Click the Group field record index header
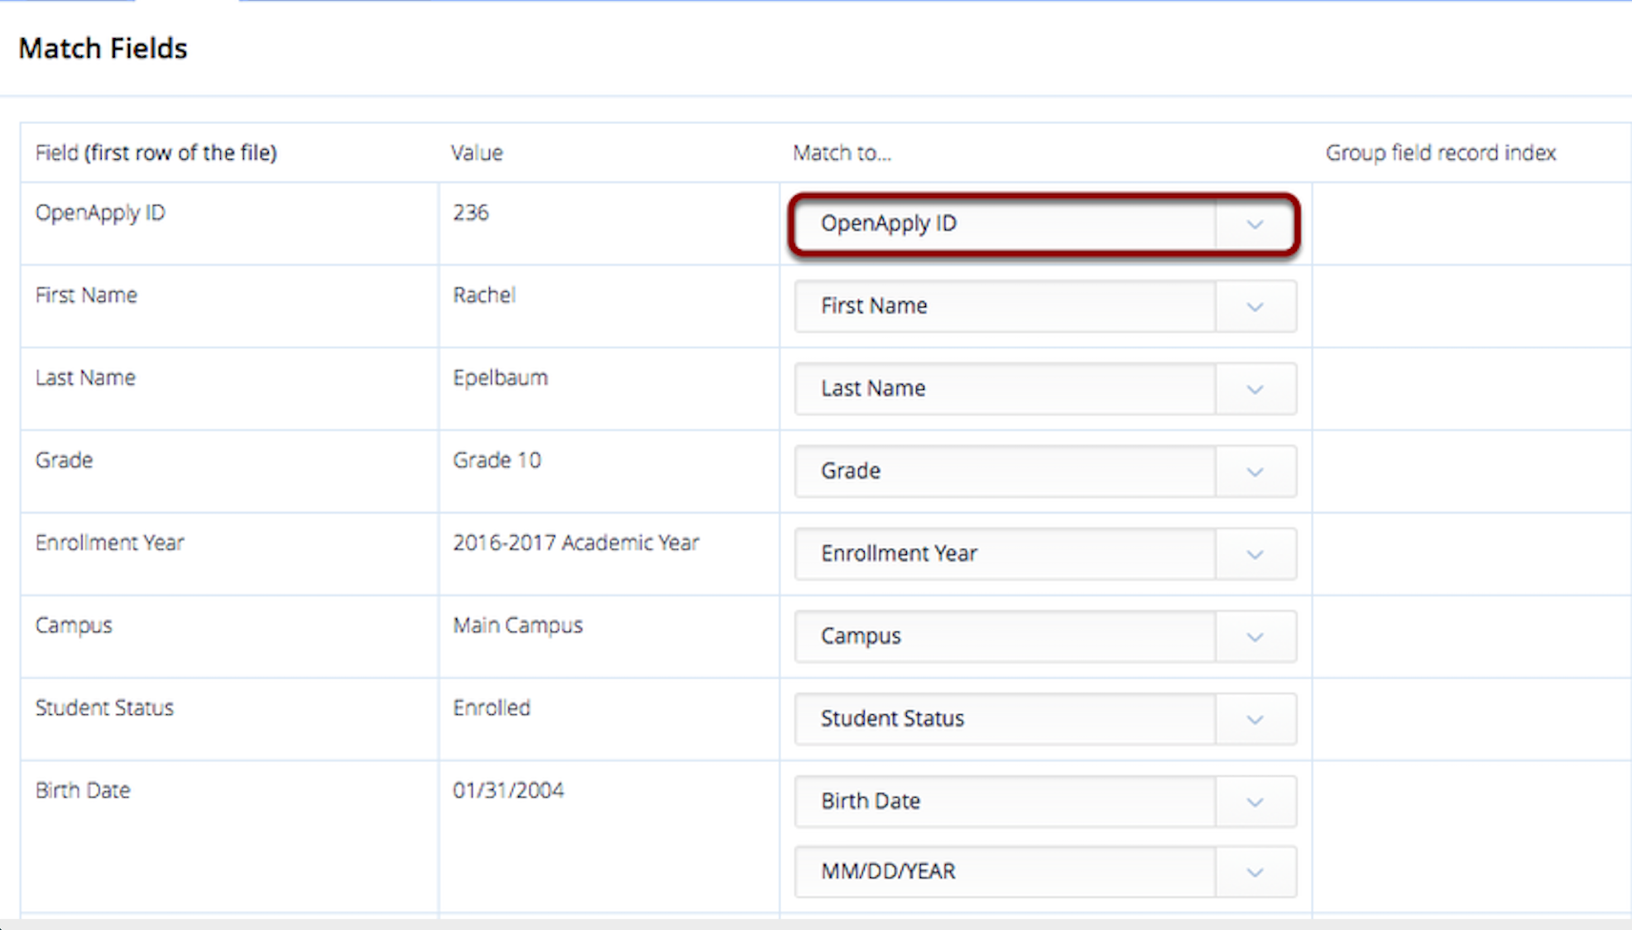 tap(1440, 153)
